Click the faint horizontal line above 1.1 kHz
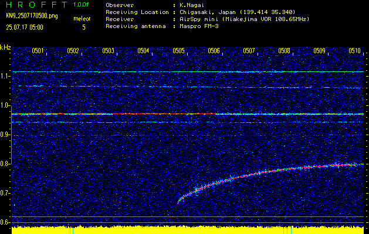Screen dimensions: 369x234 (x=188, y=71)
